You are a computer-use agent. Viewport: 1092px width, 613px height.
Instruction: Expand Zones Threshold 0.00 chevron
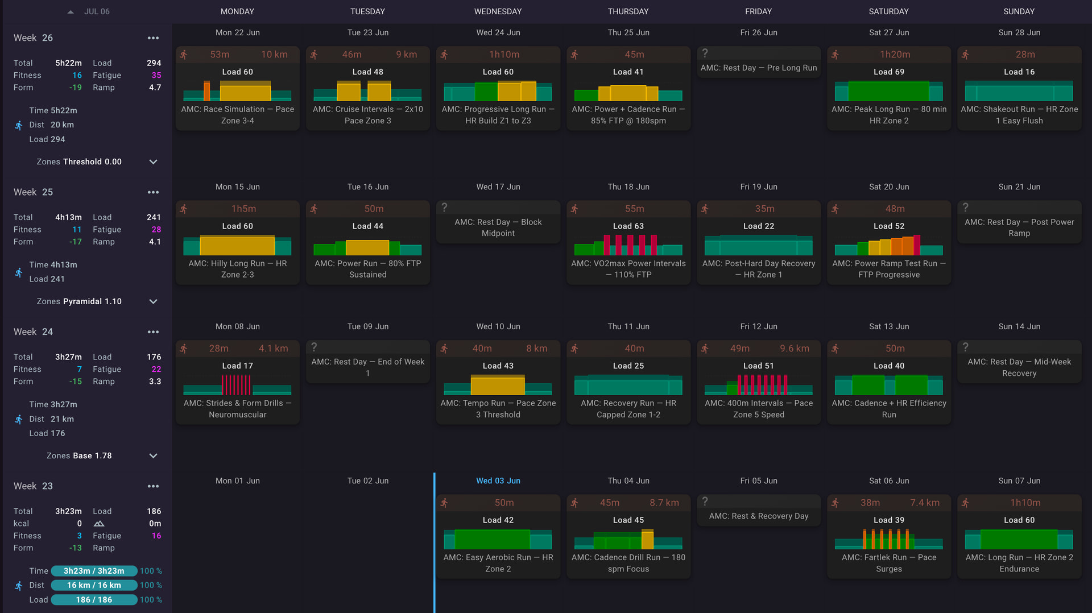(x=153, y=162)
